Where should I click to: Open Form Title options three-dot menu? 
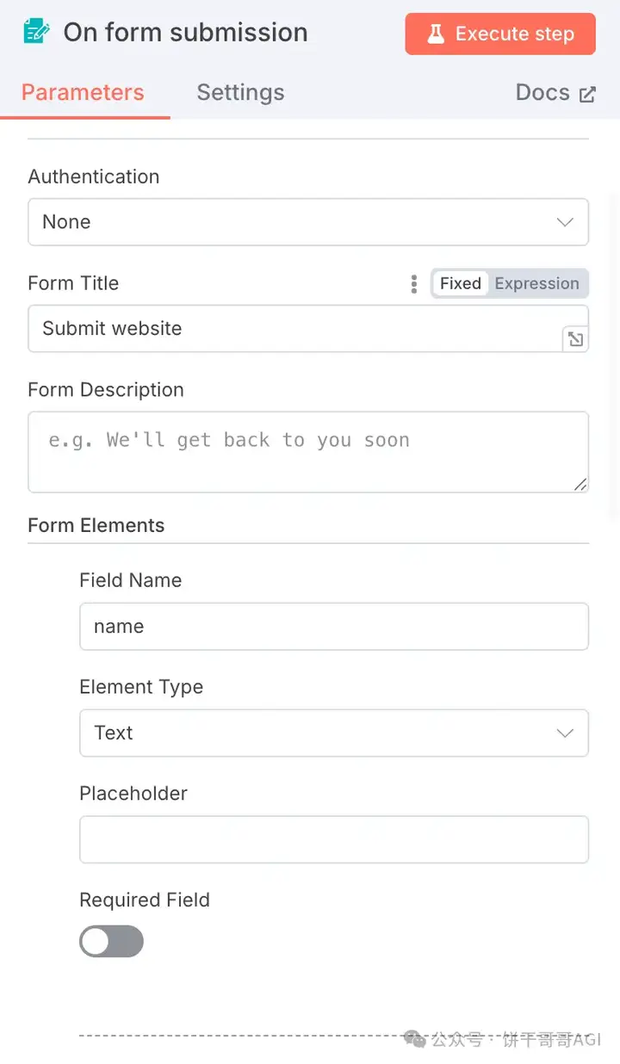(x=414, y=283)
